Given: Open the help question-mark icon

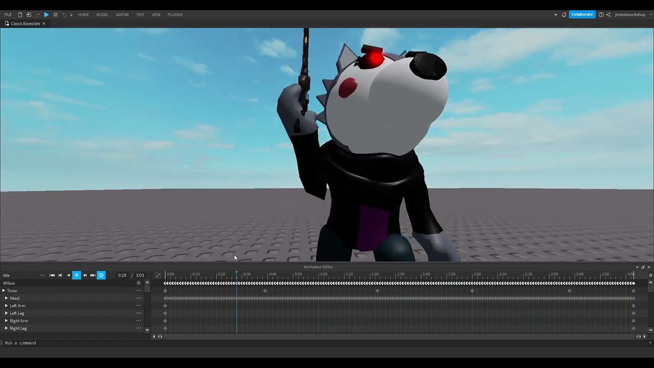Looking at the screenshot, I should [601, 15].
